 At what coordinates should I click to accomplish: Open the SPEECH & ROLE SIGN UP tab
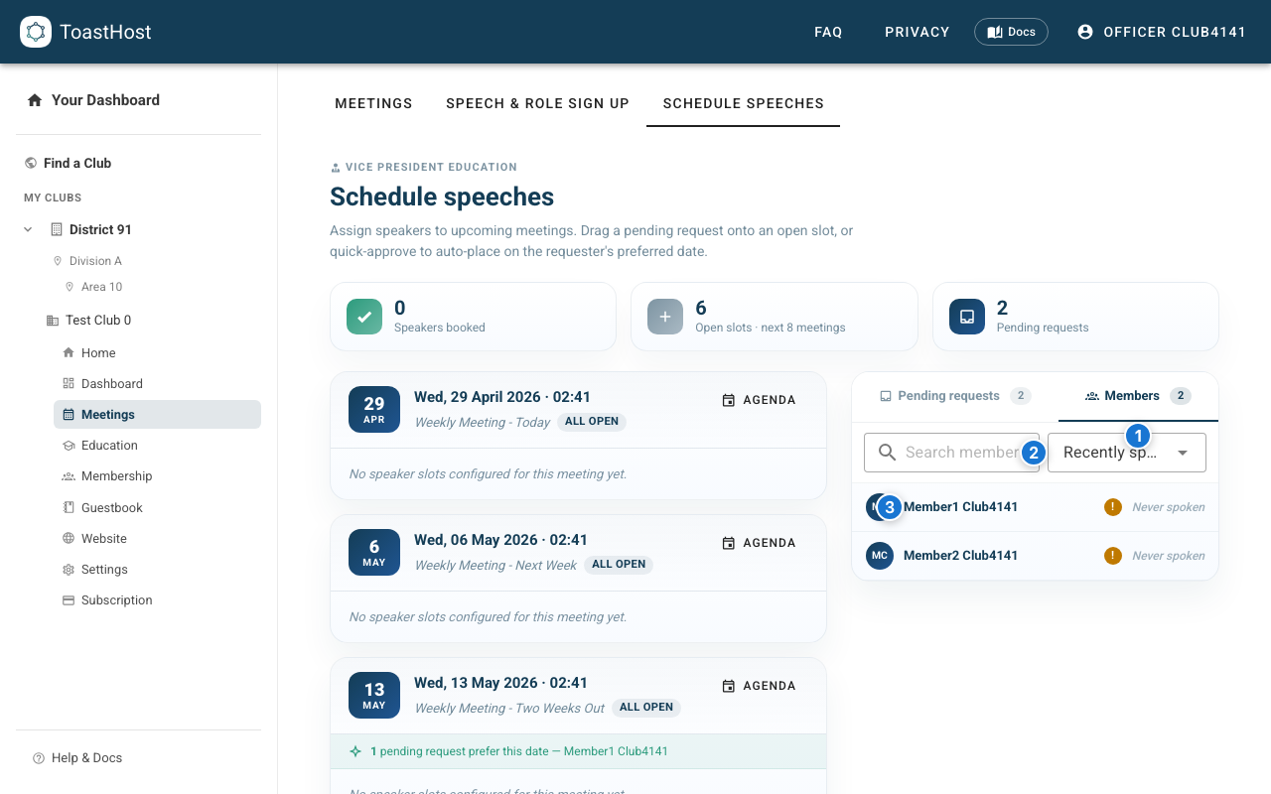[537, 103]
